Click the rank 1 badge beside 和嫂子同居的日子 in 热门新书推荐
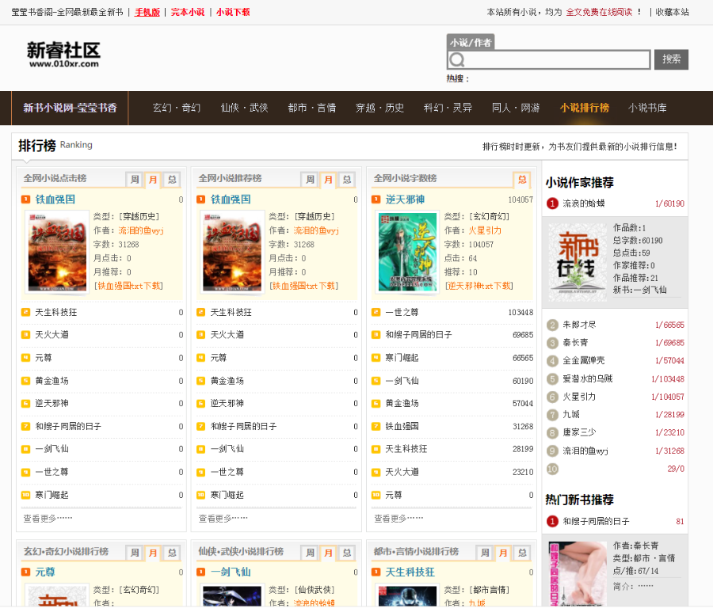 (x=552, y=522)
